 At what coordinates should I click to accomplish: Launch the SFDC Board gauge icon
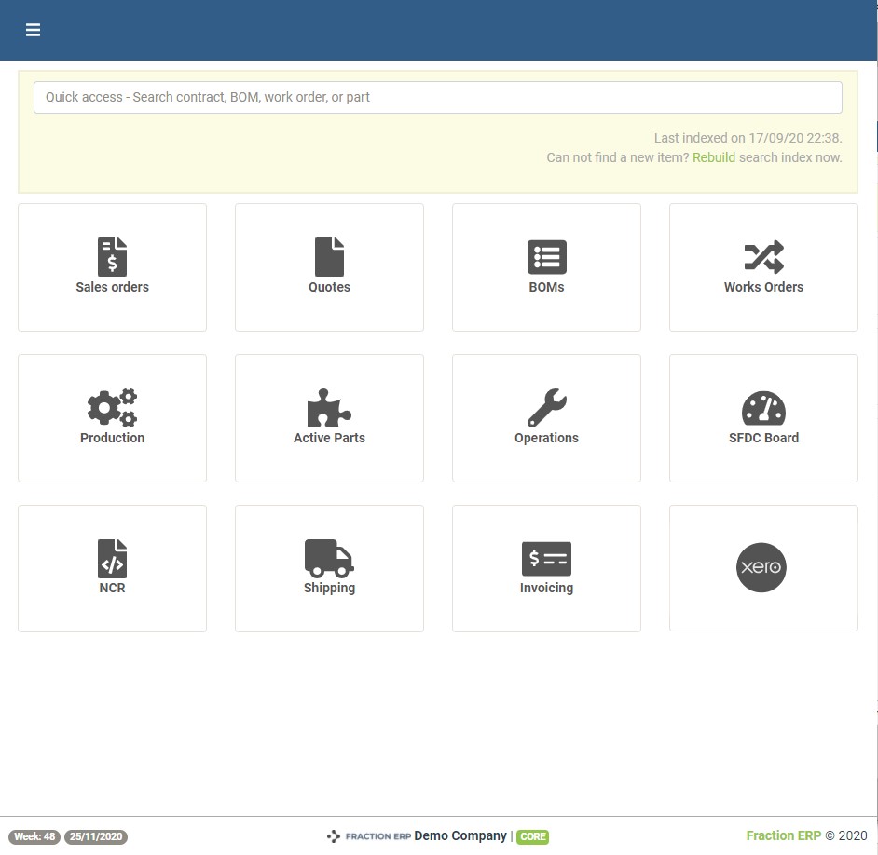pos(763,408)
